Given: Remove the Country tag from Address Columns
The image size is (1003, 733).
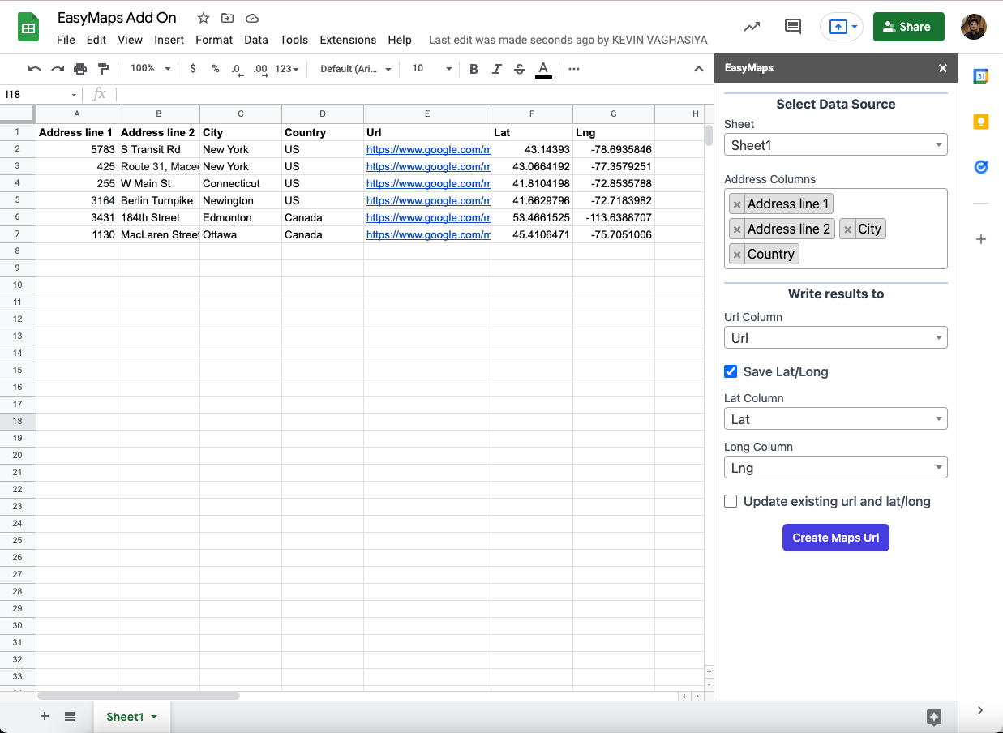Looking at the screenshot, I should pyautogui.click(x=737, y=255).
